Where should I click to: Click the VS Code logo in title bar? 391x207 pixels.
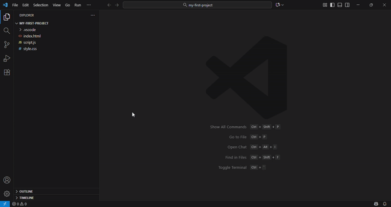(5, 5)
